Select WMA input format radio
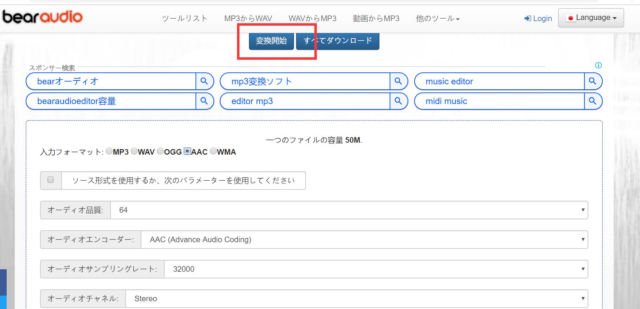Screen dimensions: 640x309 [x=213, y=151]
